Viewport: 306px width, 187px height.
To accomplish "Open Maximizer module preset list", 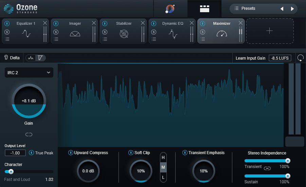I will 203,39.
